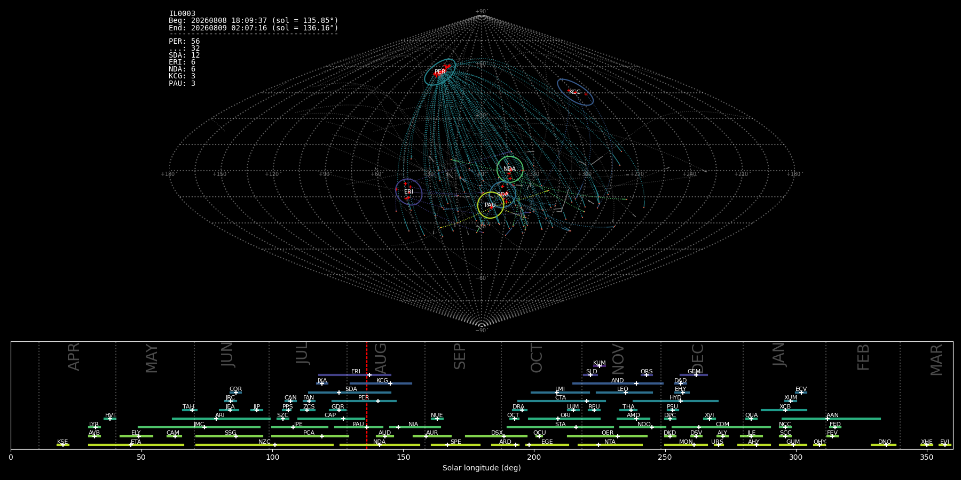
Task: Select the QUA shower peak marker
Action: point(751,419)
